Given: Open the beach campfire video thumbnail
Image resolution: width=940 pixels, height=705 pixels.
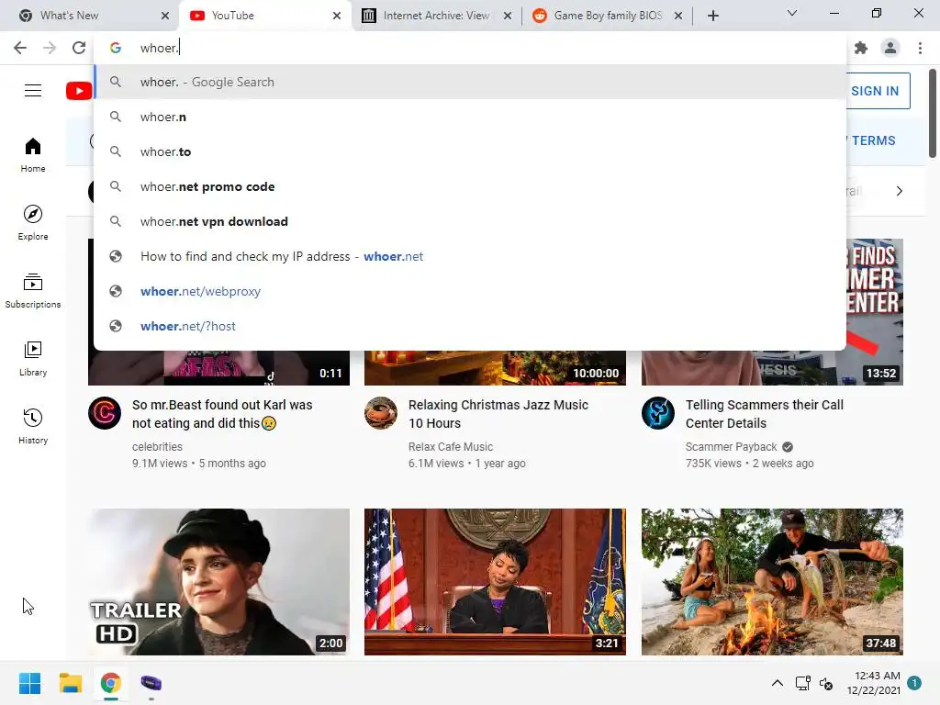Looking at the screenshot, I should pos(772,581).
